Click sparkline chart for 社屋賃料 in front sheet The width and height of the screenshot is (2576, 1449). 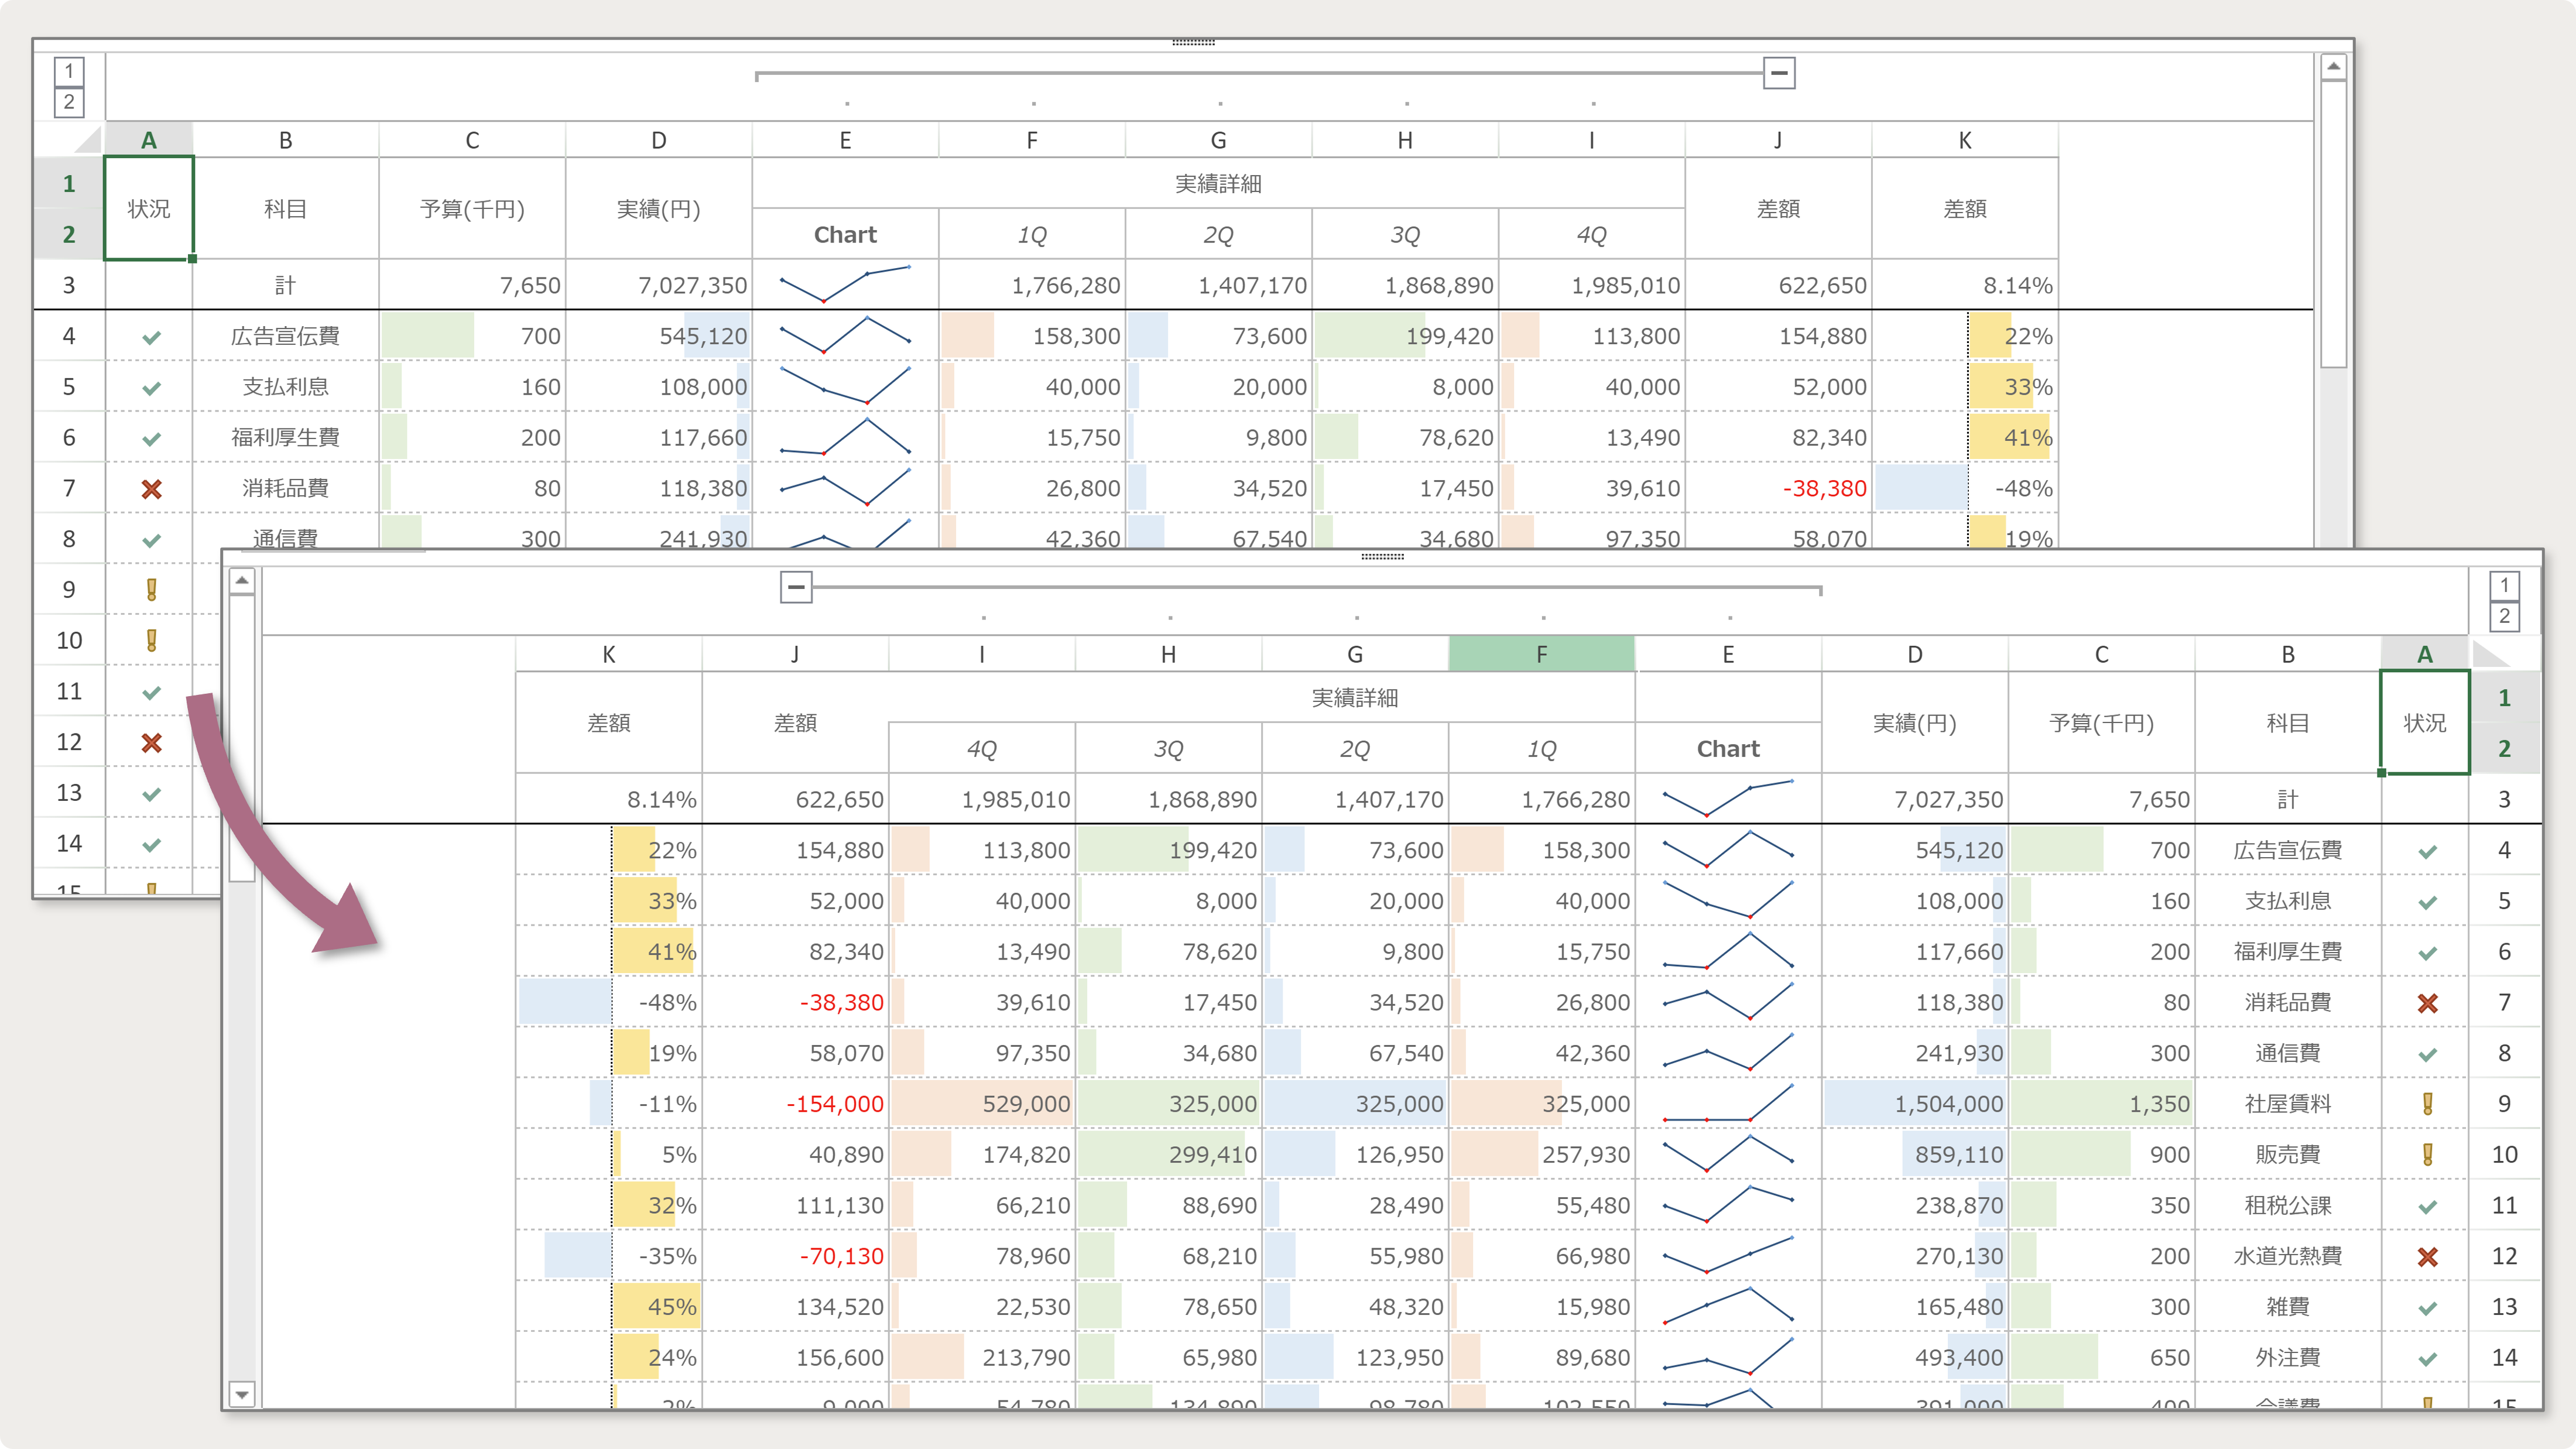[x=1728, y=1103]
